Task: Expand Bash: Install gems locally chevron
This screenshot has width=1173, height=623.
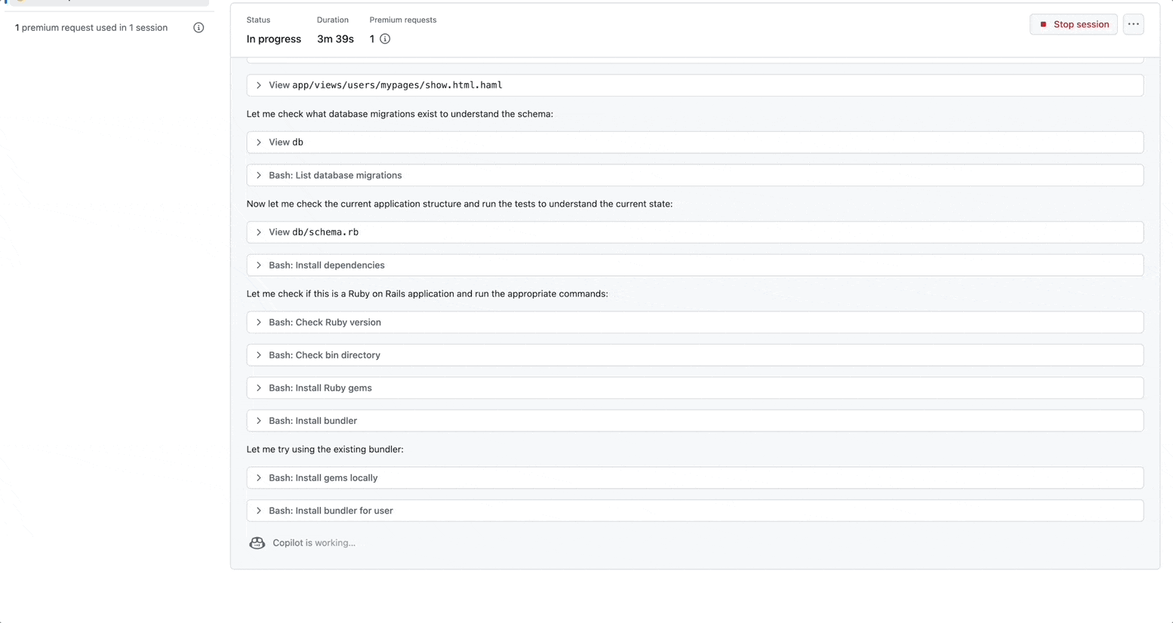Action: [259, 478]
